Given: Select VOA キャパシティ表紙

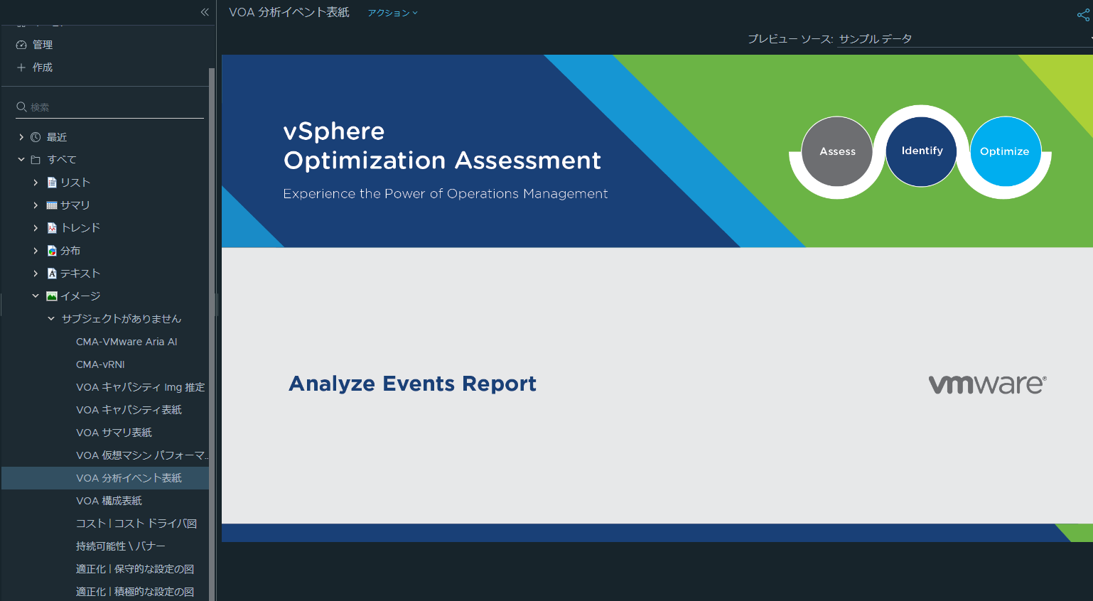Looking at the screenshot, I should tap(129, 410).
